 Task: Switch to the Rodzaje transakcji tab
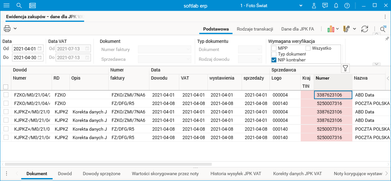click(255, 29)
